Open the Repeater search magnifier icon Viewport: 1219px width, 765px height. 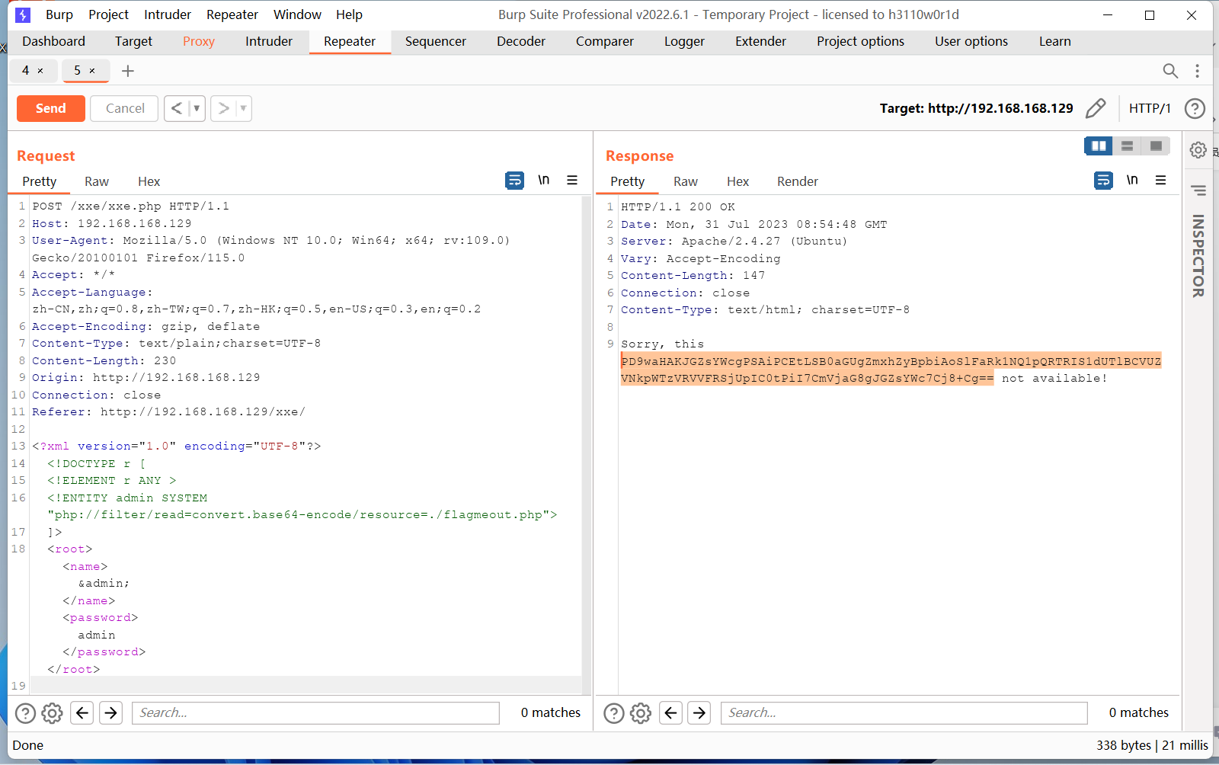pos(1170,71)
